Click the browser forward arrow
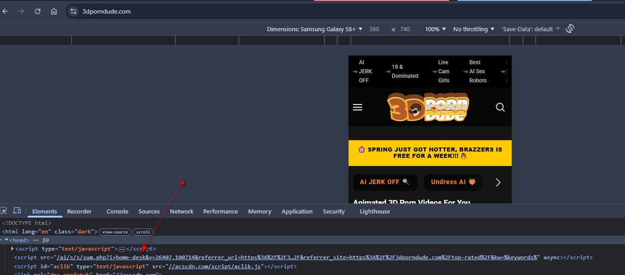Screen dimensions: 625x275 21,11
